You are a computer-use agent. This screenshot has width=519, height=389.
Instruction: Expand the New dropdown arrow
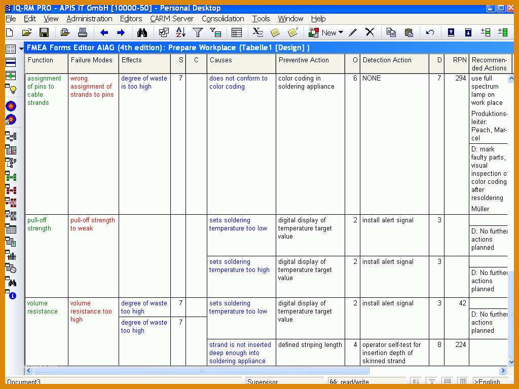341,32
